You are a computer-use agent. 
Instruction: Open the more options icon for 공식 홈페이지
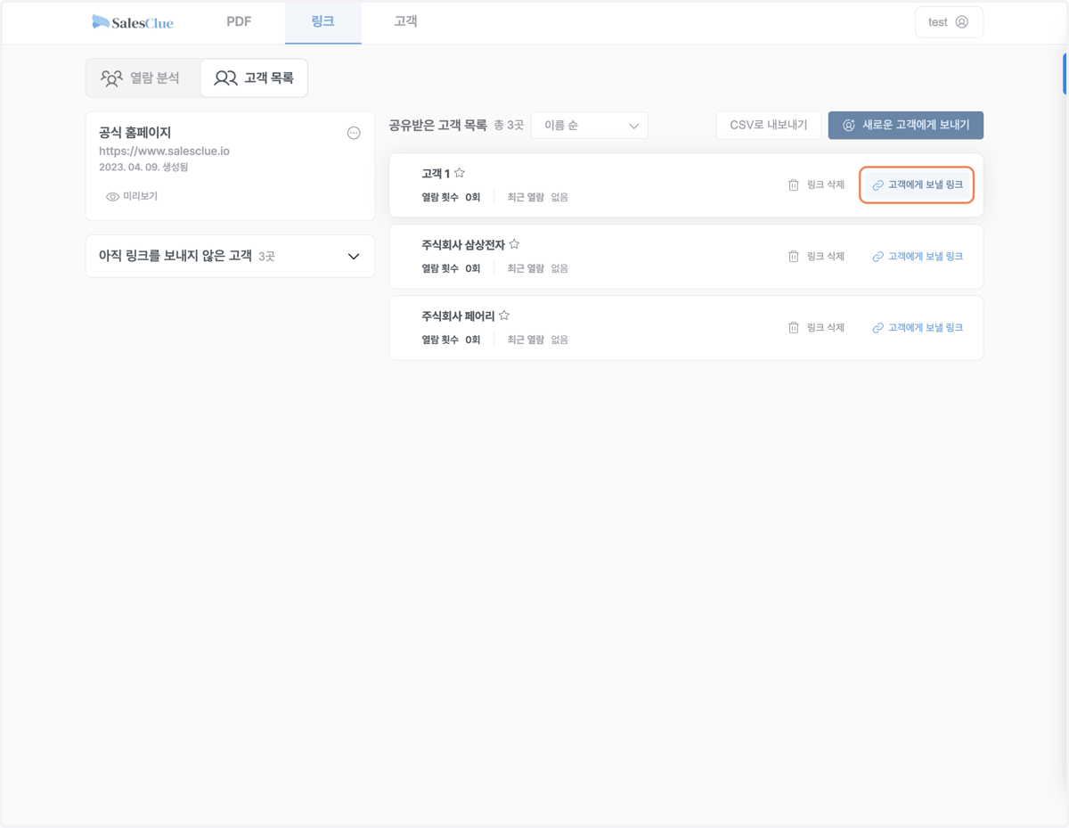[x=354, y=133]
